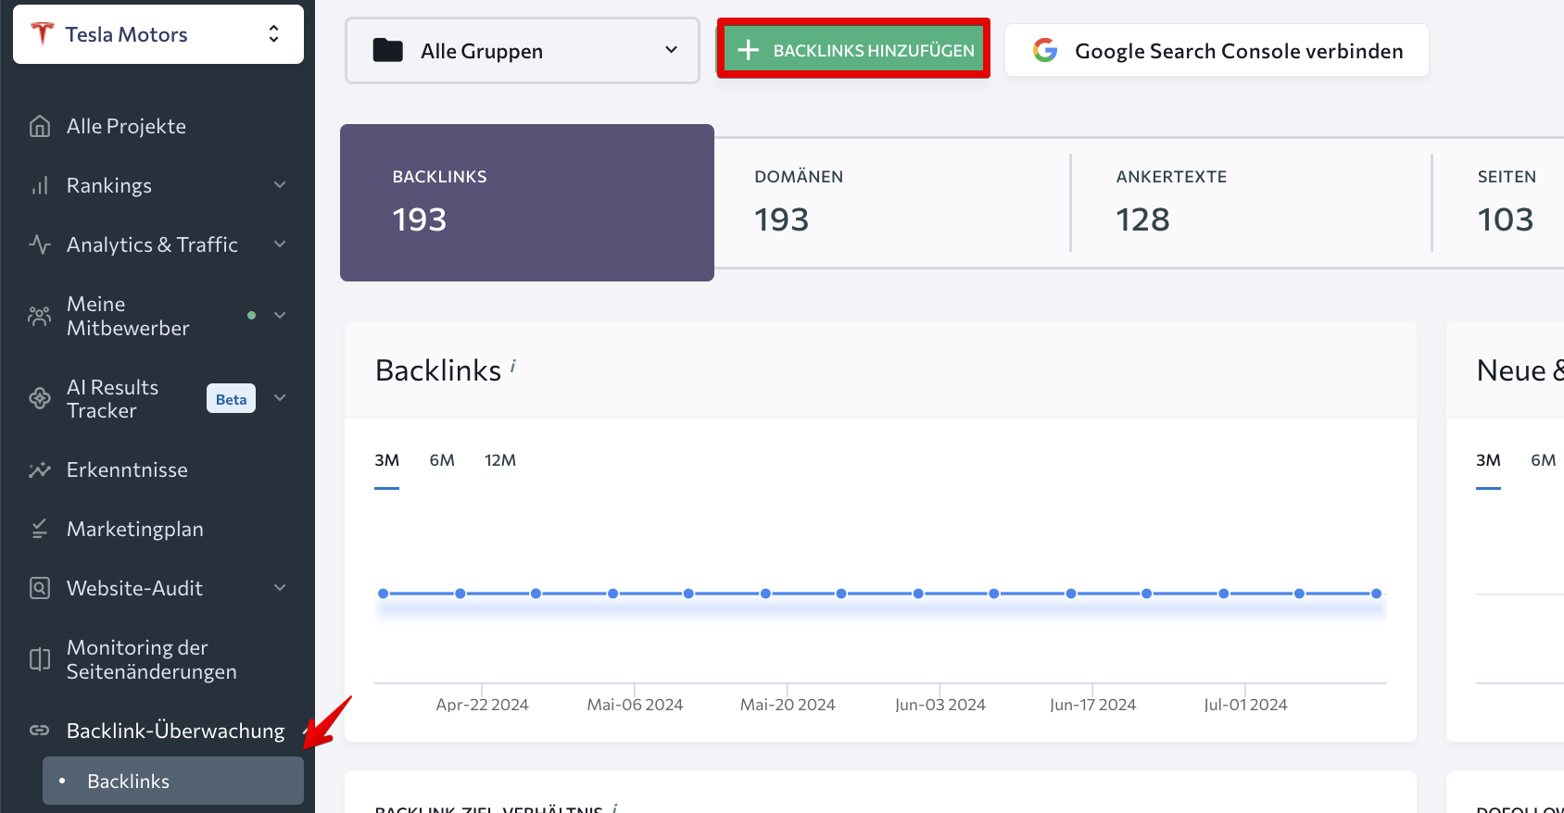Click the Meine Mitbewerber green status dot
Image resolution: width=1564 pixels, height=813 pixels.
point(251,316)
